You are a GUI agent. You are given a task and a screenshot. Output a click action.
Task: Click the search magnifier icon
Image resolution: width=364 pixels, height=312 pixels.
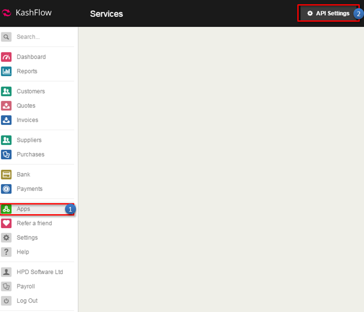pyautogui.click(x=6, y=37)
